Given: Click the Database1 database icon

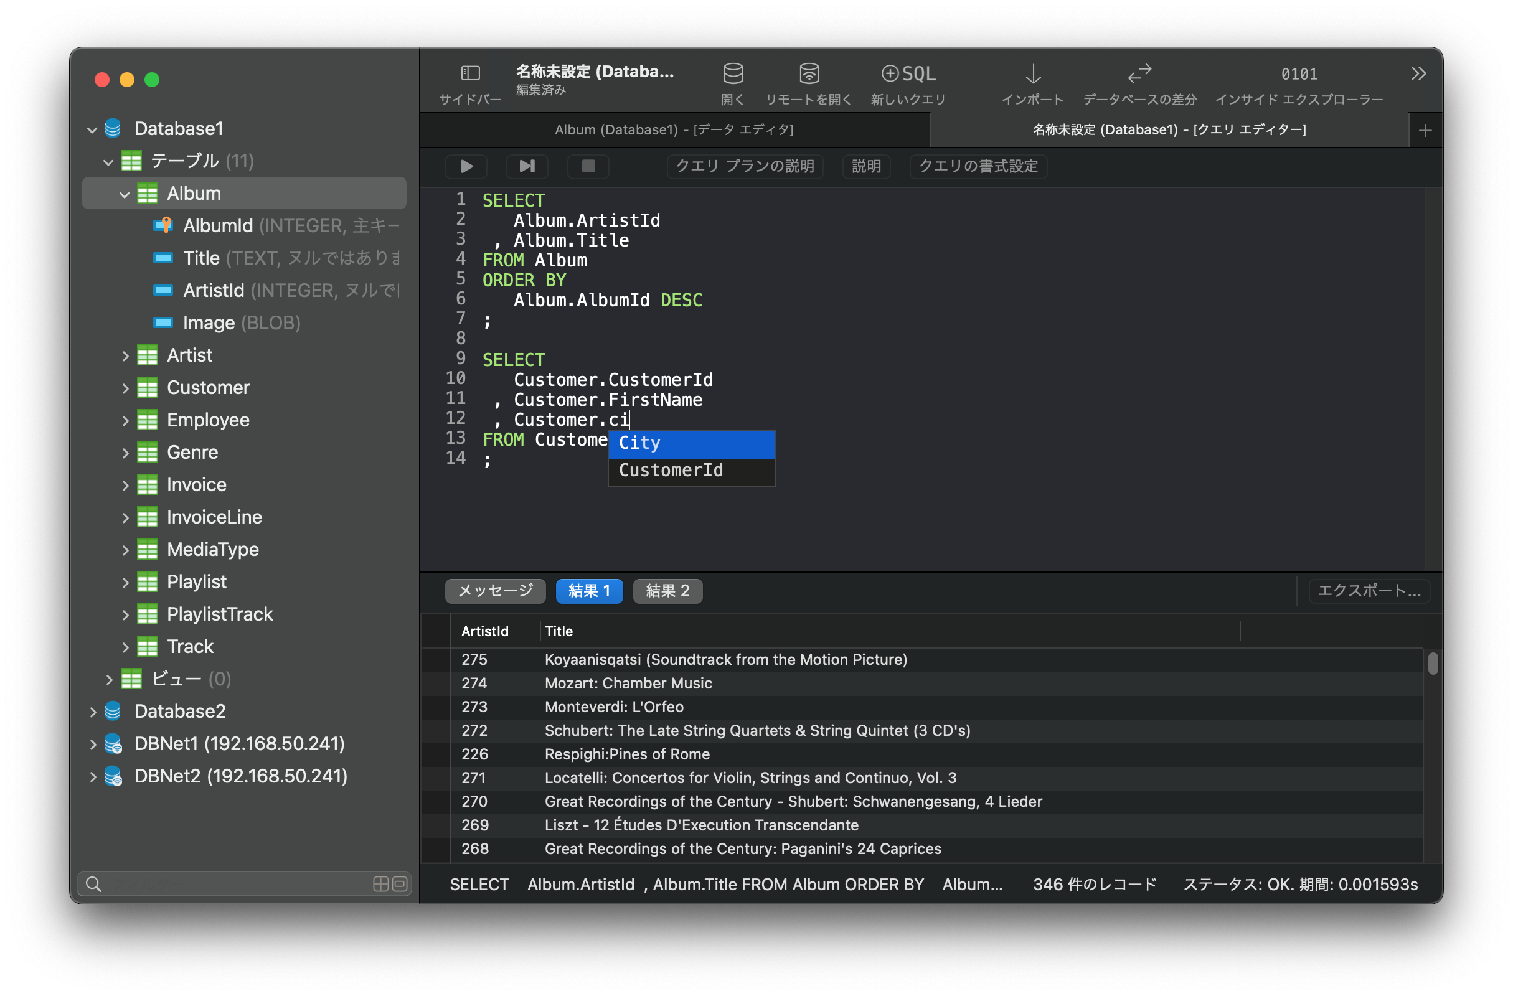Looking at the screenshot, I should pos(113,128).
